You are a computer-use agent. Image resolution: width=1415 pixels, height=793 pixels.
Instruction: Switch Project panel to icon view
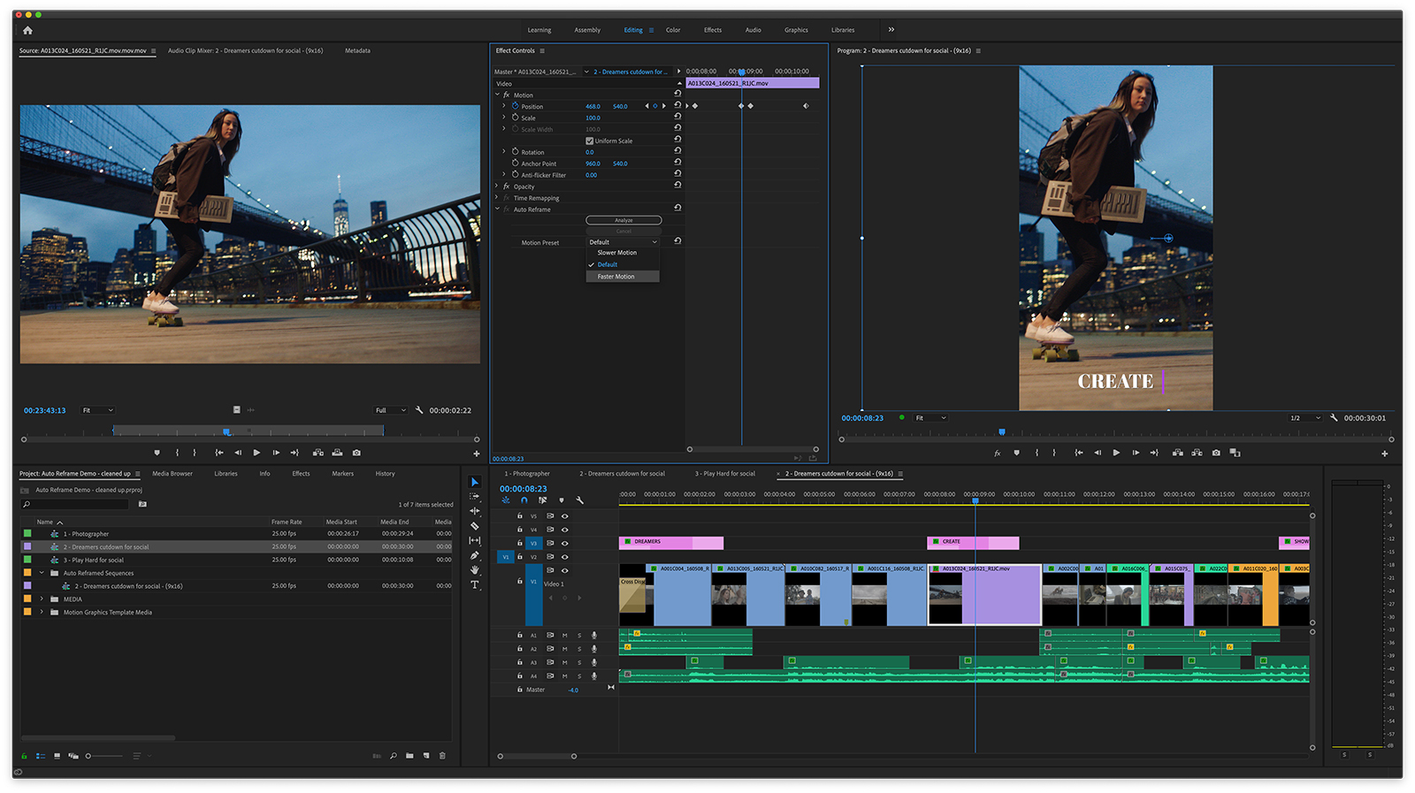[x=57, y=756]
